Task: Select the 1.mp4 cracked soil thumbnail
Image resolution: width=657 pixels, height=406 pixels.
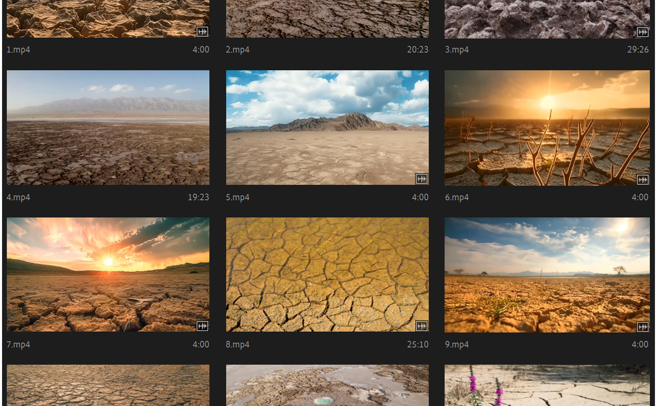Action: 108,19
